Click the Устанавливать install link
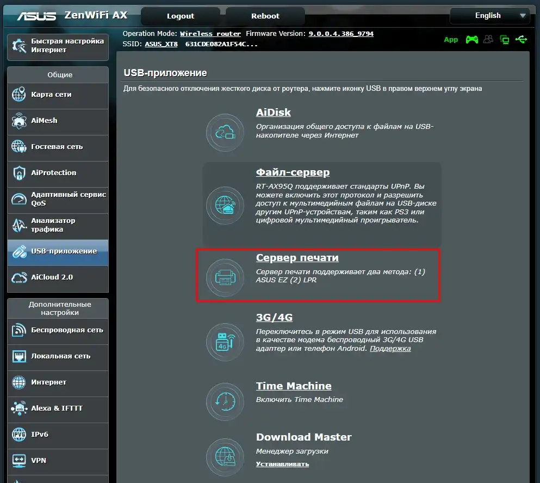The width and height of the screenshot is (540, 483). [x=282, y=464]
